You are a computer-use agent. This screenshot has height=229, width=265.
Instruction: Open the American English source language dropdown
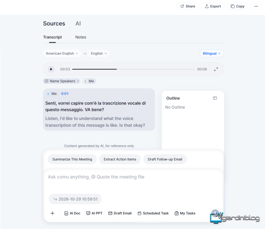(62, 53)
